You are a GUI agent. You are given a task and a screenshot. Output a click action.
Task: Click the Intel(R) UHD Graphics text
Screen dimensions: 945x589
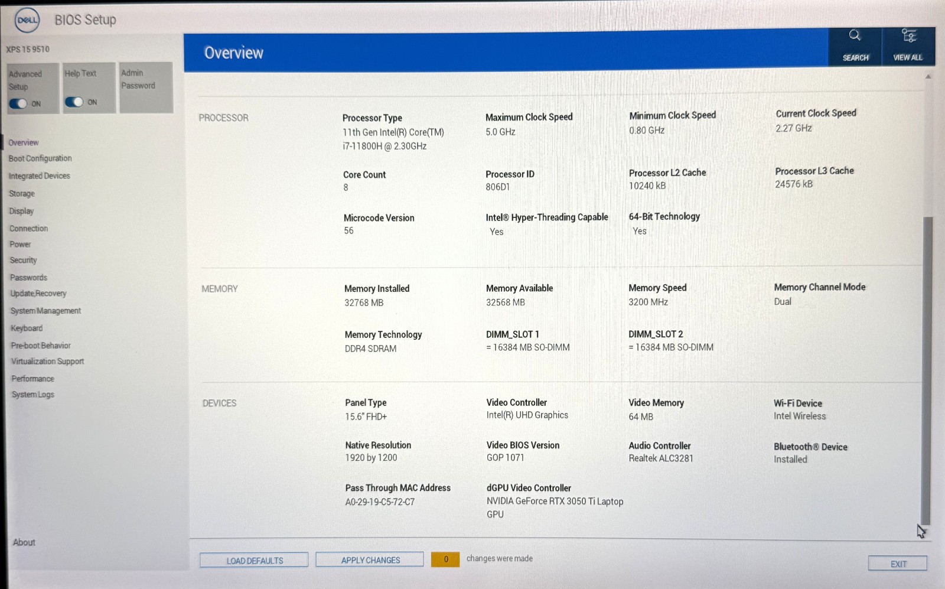coord(527,415)
